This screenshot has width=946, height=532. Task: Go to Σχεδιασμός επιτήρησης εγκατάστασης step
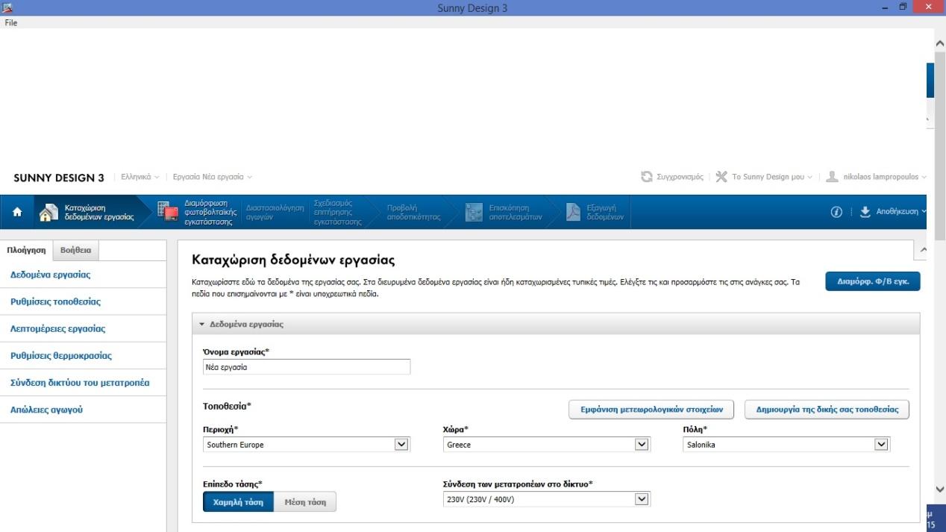click(x=338, y=213)
